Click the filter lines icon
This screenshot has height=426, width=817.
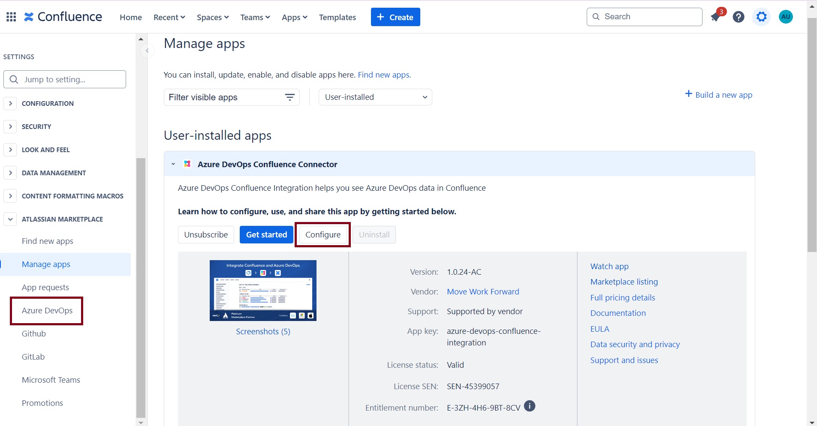click(x=290, y=97)
